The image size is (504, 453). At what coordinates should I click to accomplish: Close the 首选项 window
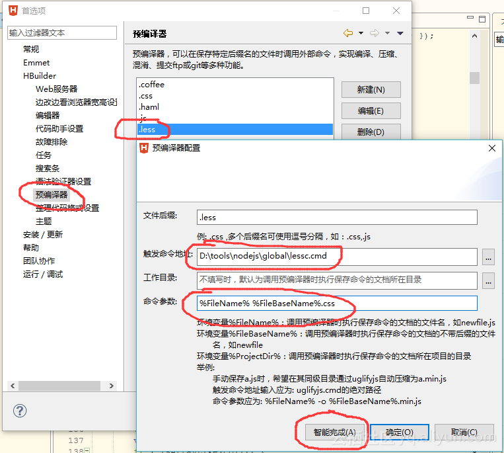(x=396, y=11)
